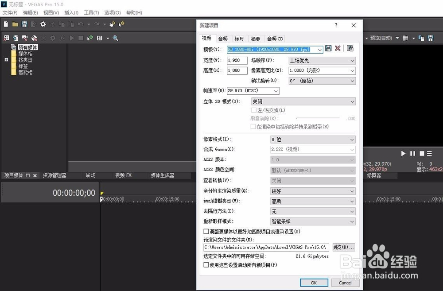Click the Cancel button
The width and height of the screenshot is (443, 291).
(x=345, y=283)
